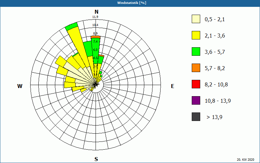Click the 3,6 - 5,7 legend label

(215, 52)
